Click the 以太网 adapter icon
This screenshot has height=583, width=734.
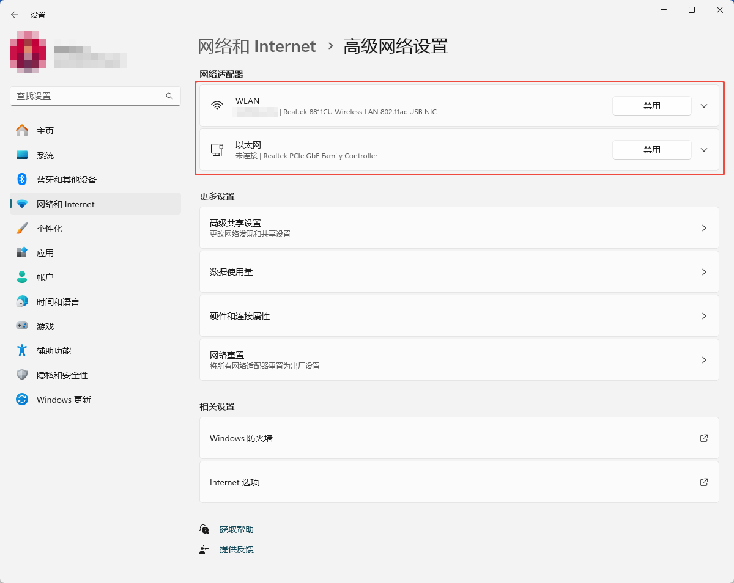tap(217, 150)
